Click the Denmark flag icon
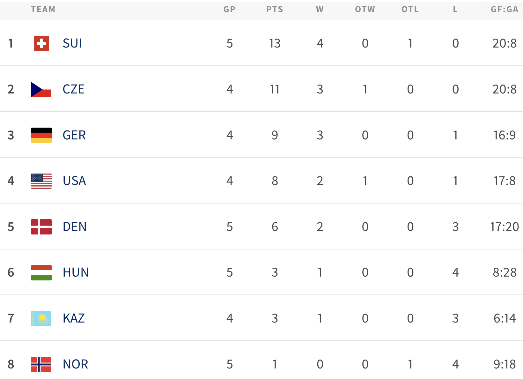523x379 pixels. pyautogui.click(x=41, y=227)
